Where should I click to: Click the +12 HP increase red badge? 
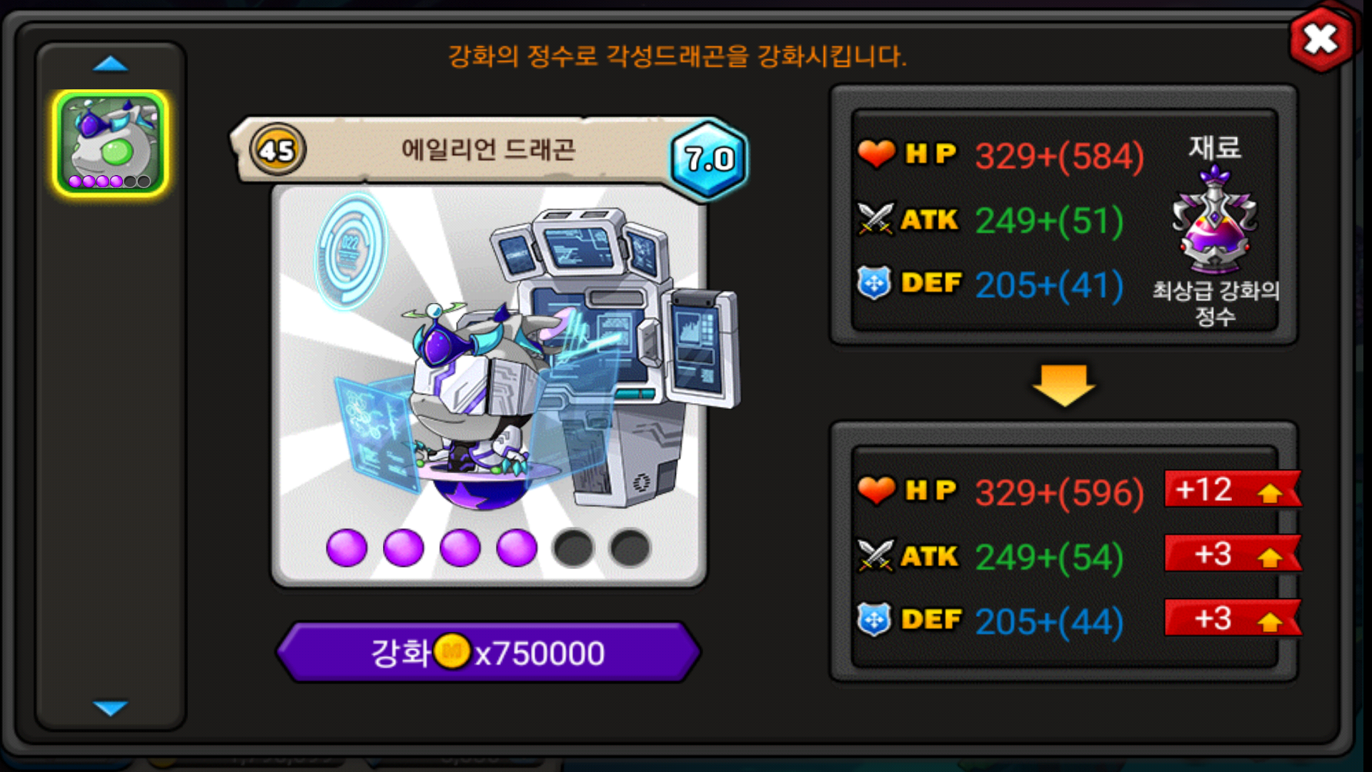pos(1233,490)
